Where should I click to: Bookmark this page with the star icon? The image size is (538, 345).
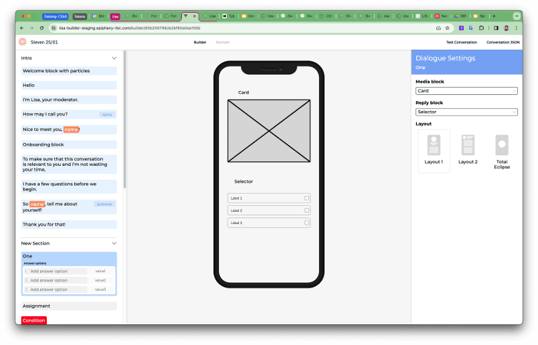(448, 28)
